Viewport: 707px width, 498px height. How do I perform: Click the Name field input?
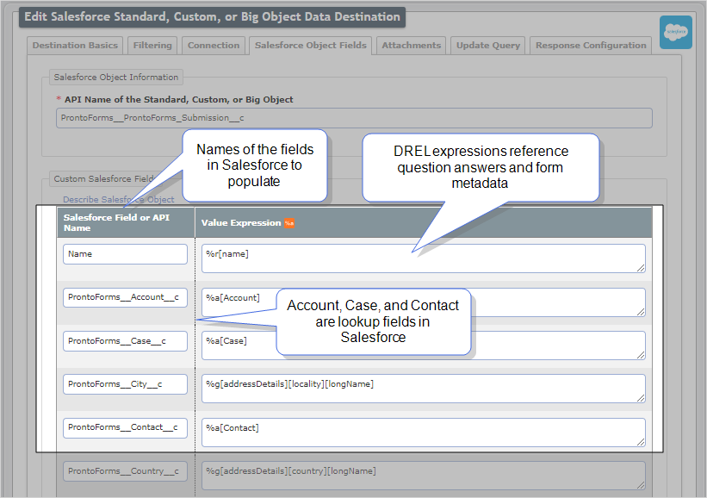point(126,254)
